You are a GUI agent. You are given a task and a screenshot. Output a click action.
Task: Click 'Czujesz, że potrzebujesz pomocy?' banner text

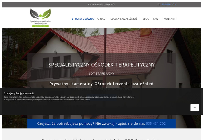(66, 124)
